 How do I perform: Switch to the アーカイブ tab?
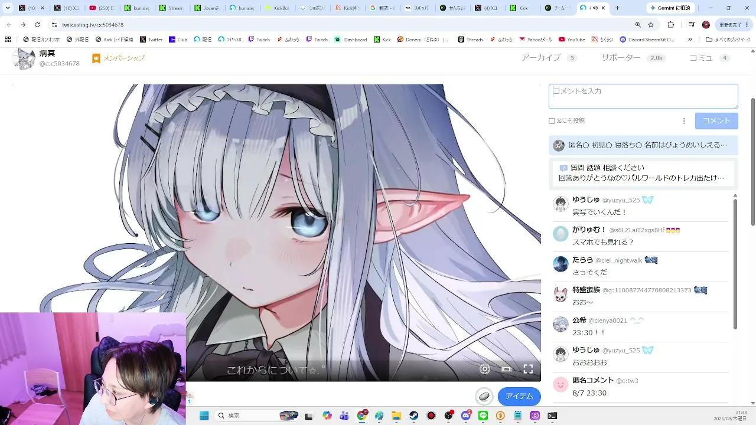[548, 58]
